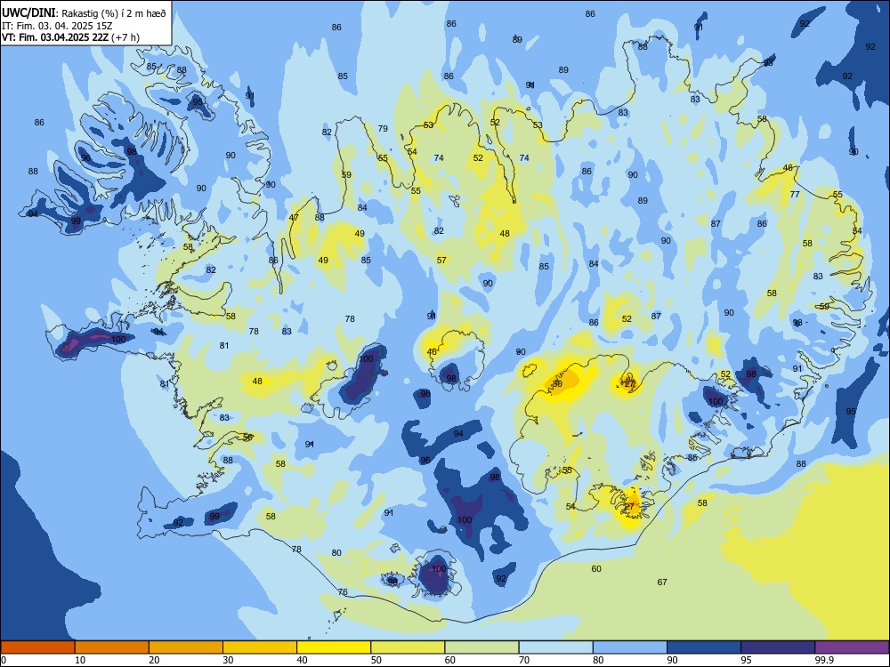The image size is (890, 667).
Task: Click the '0' label on the color scale
Action: [x=4, y=660]
